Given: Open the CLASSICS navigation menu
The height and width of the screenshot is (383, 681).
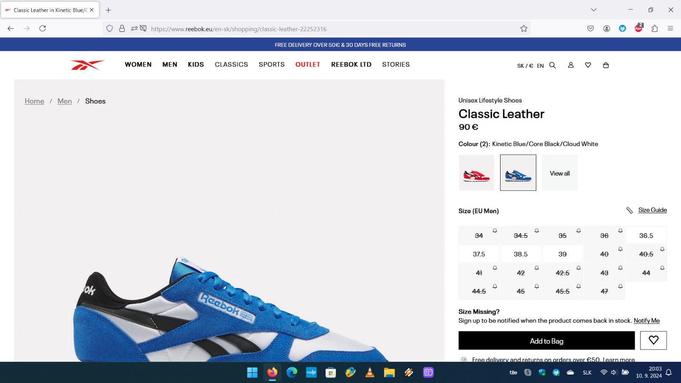Looking at the screenshot, I should click(231, 65).
